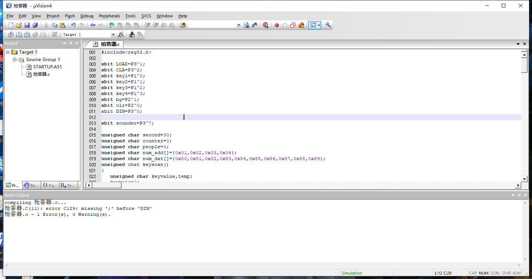532x279 pixels.
Task: Paste from clipboard toolbar icon
Action: coord(62,25)
